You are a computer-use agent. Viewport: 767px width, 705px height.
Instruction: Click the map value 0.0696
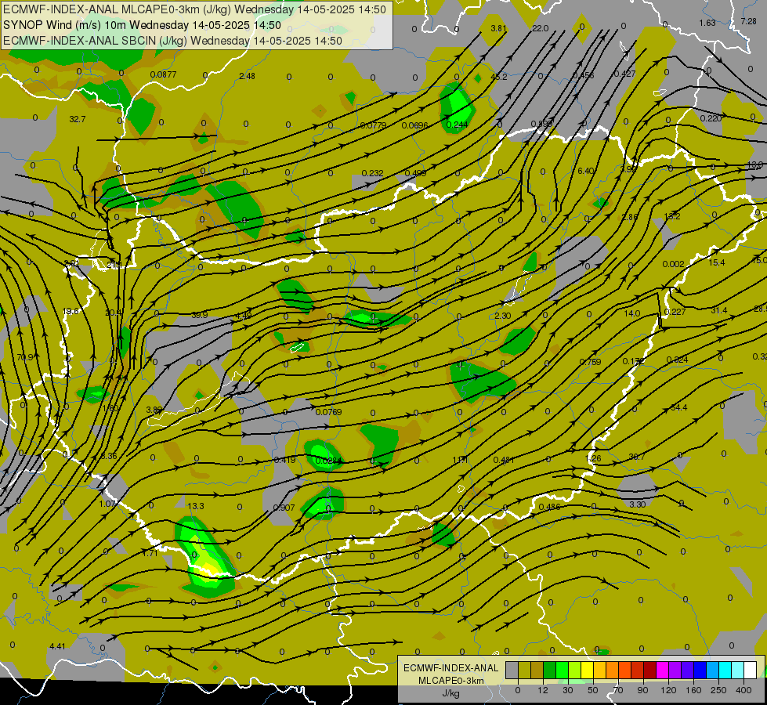pyautogui.click(x=414, y=125)
